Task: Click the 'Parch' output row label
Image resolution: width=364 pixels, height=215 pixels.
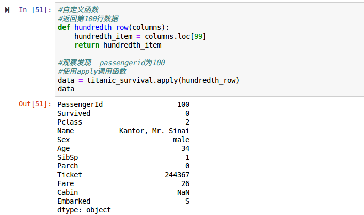Action: (x=68, y=166)
